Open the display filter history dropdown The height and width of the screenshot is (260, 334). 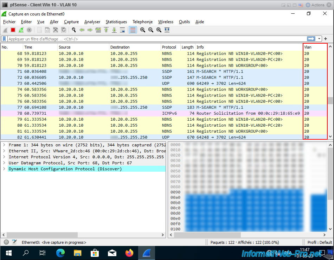point(319,39)
